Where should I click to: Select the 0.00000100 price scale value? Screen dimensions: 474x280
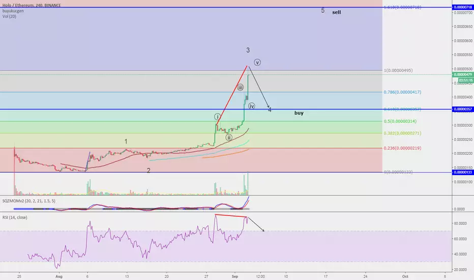(463, 182)
